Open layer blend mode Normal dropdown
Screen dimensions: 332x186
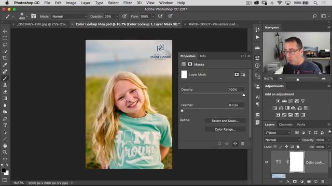(283, 140)
